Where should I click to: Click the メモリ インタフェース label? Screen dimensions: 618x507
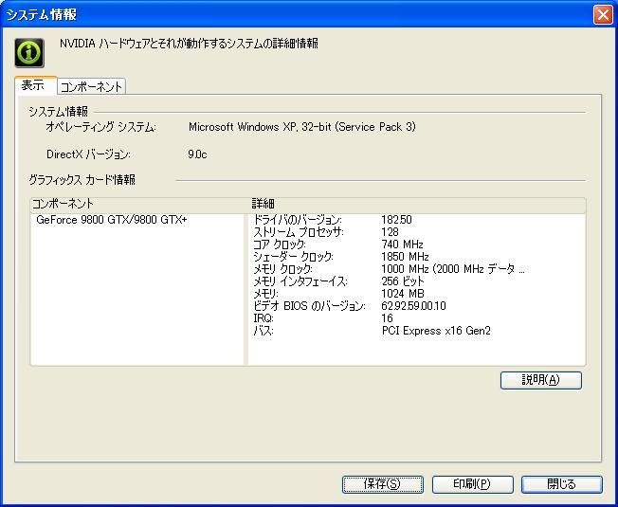pos(300,281)
